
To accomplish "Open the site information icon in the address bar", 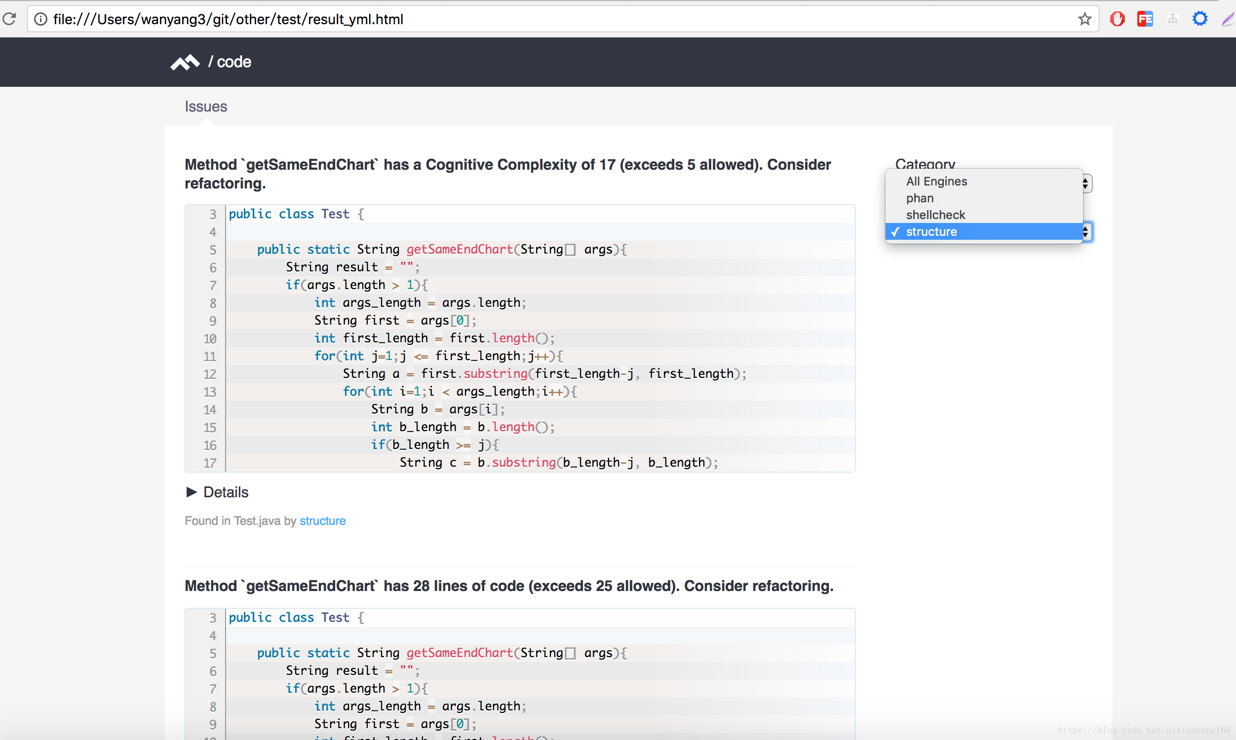I will click(x=40, y=19).
